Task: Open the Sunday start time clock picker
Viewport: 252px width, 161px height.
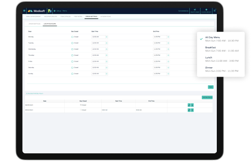Action: 106,74
